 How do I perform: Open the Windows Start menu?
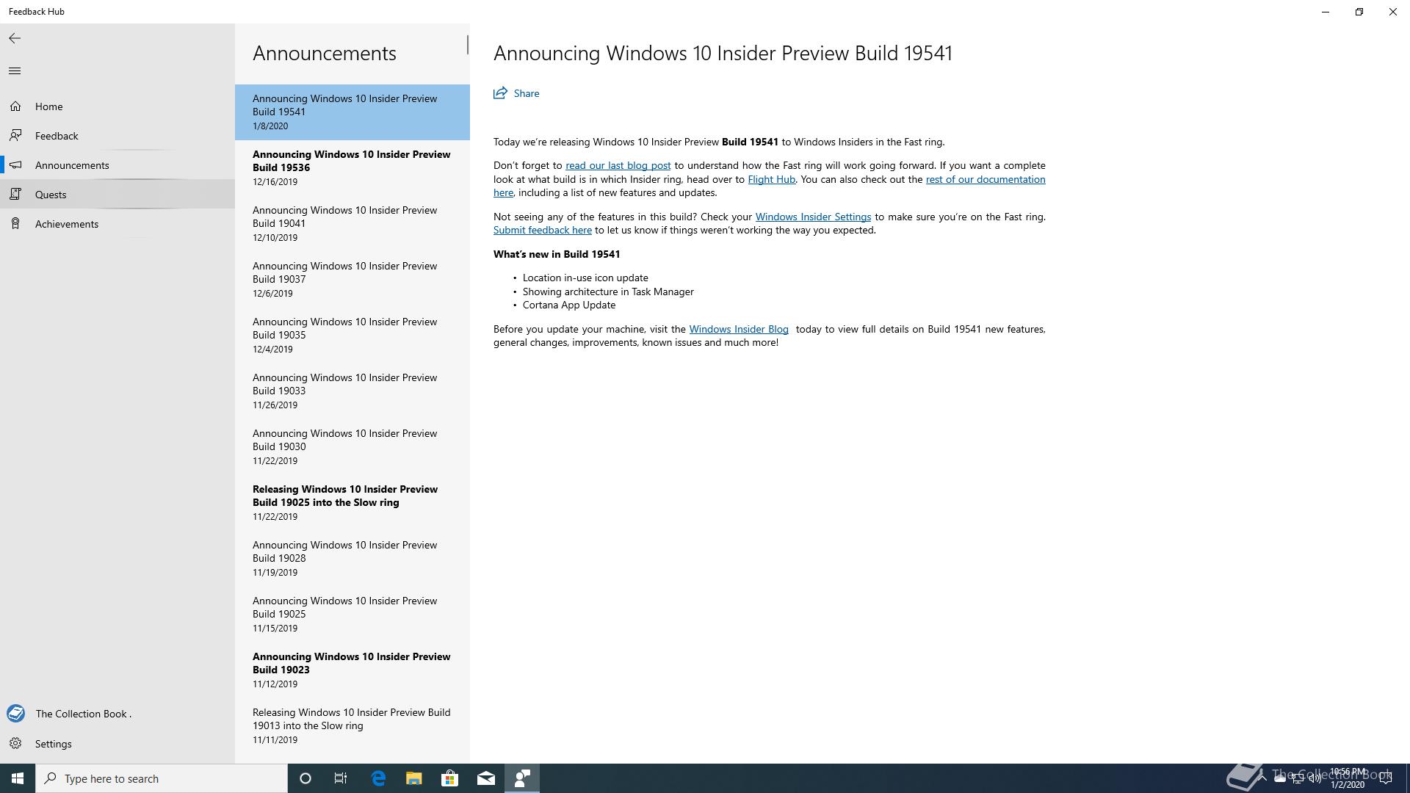click(x=18, y=778)
